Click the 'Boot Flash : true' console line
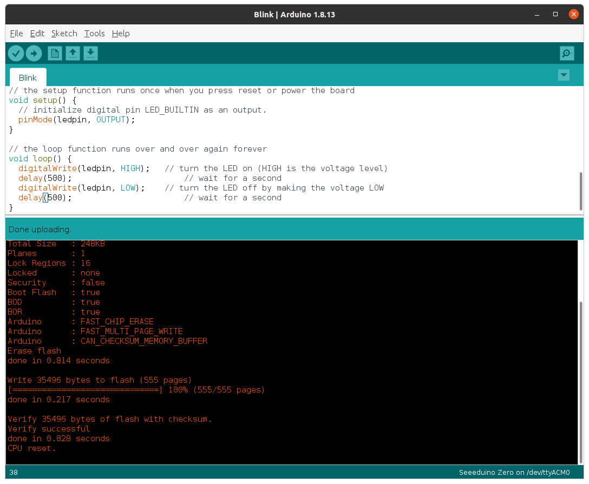This screenshot has height=484, width=589. pos(54,292)
